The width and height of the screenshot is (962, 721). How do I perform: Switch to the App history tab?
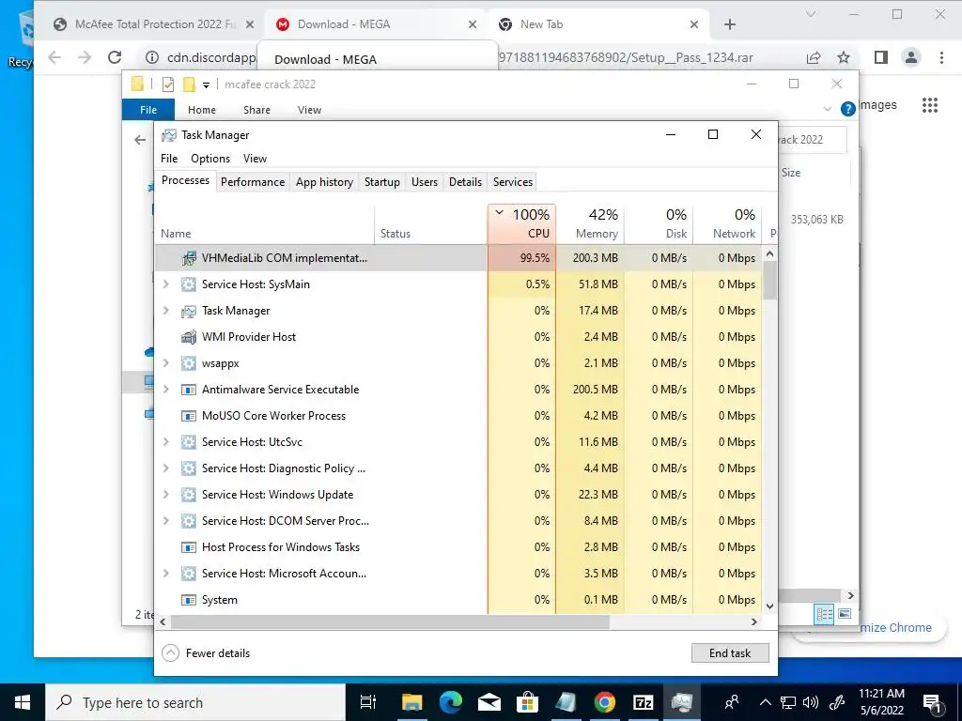click(324, 182)
